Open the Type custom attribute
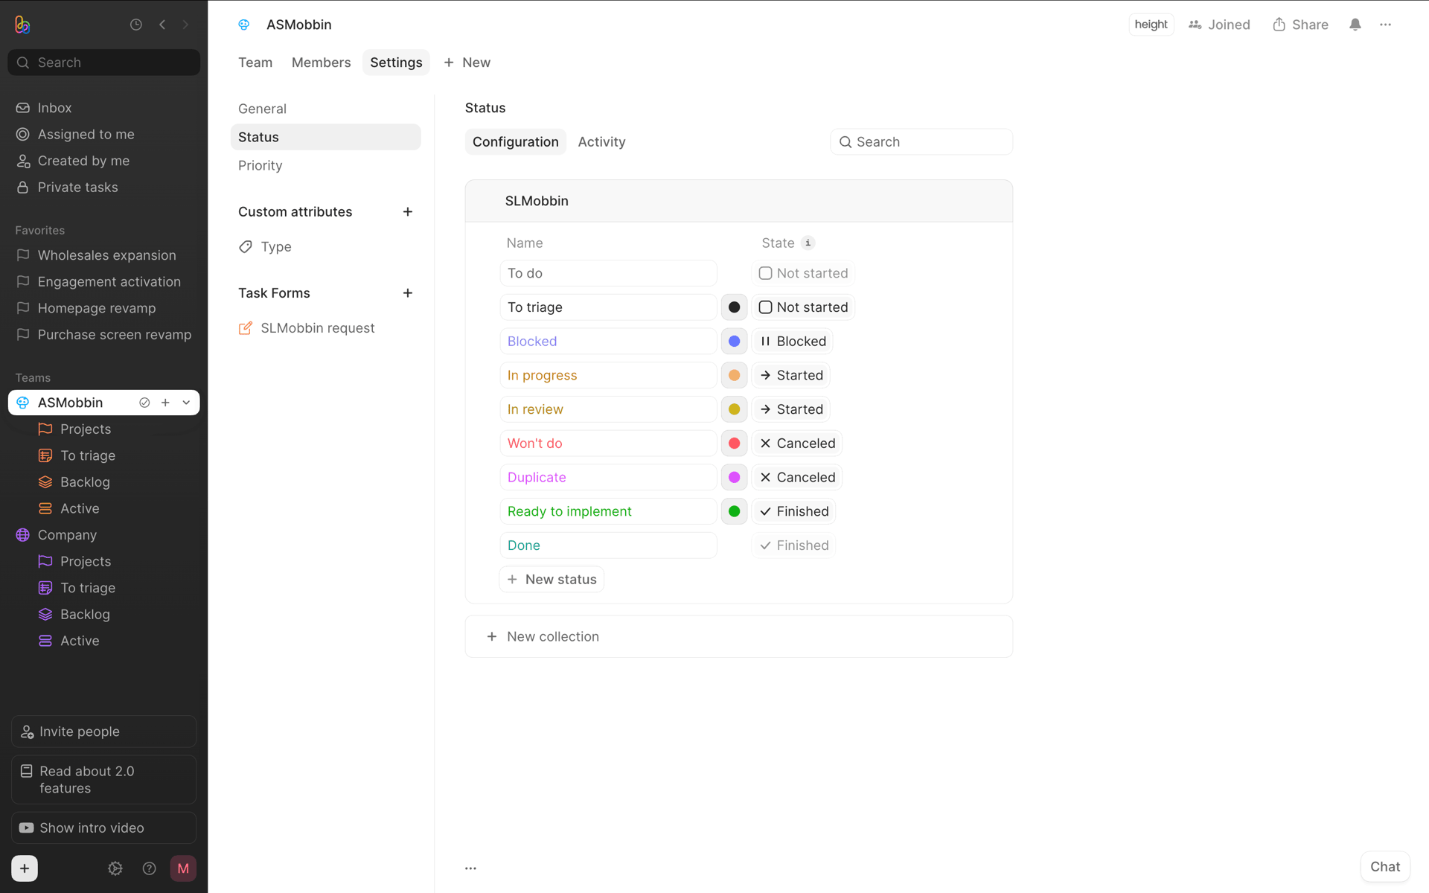Image resolution: width=1429 pixels, height=893 pixels. click(x=325, y=247)
